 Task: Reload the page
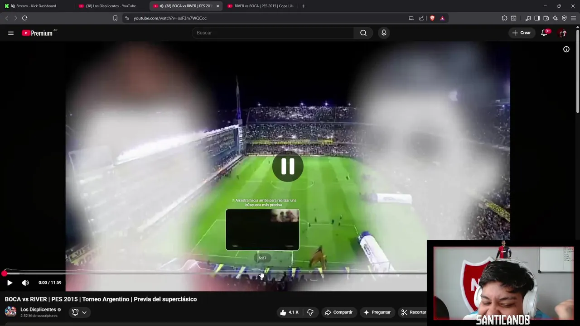coord(24,18)
